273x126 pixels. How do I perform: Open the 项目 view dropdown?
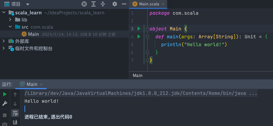click(x=28, y=4)
